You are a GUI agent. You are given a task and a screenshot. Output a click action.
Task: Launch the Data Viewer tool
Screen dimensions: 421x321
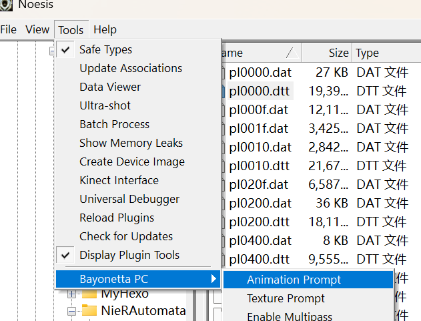110,87
